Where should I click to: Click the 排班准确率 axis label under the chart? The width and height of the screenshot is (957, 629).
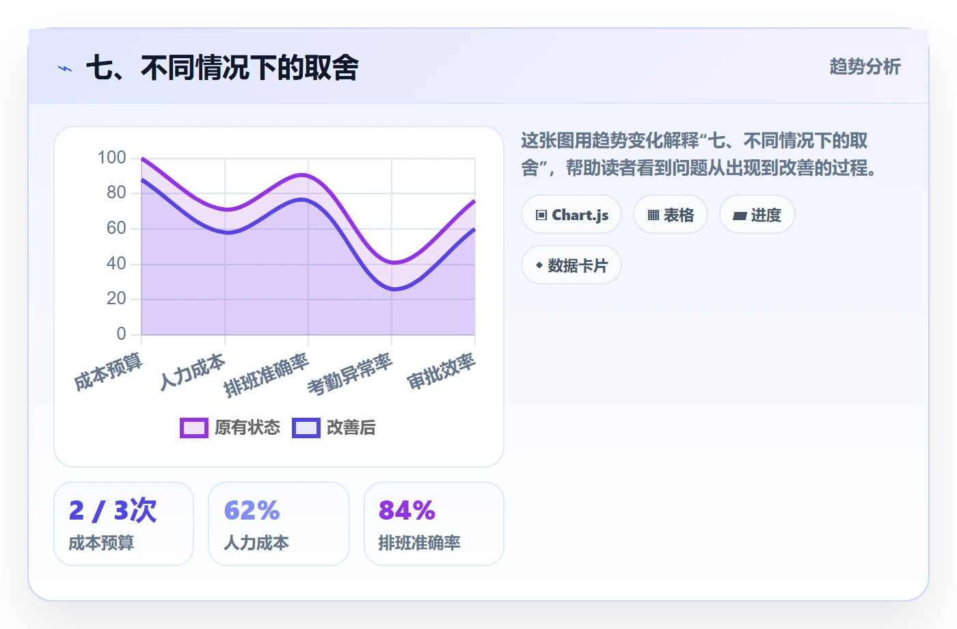coord(267,375)
